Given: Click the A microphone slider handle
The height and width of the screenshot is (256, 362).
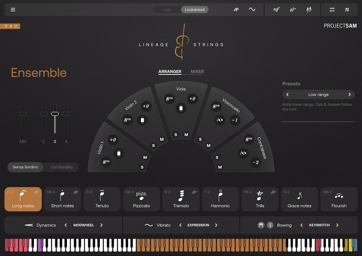Looking at the screenshot, I should click(66, 114).
